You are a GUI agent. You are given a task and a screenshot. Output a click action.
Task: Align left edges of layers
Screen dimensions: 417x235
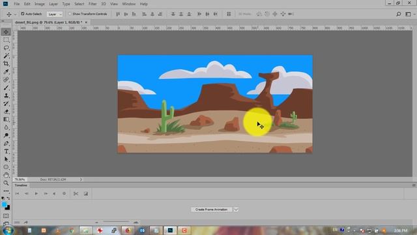point(144,14)
